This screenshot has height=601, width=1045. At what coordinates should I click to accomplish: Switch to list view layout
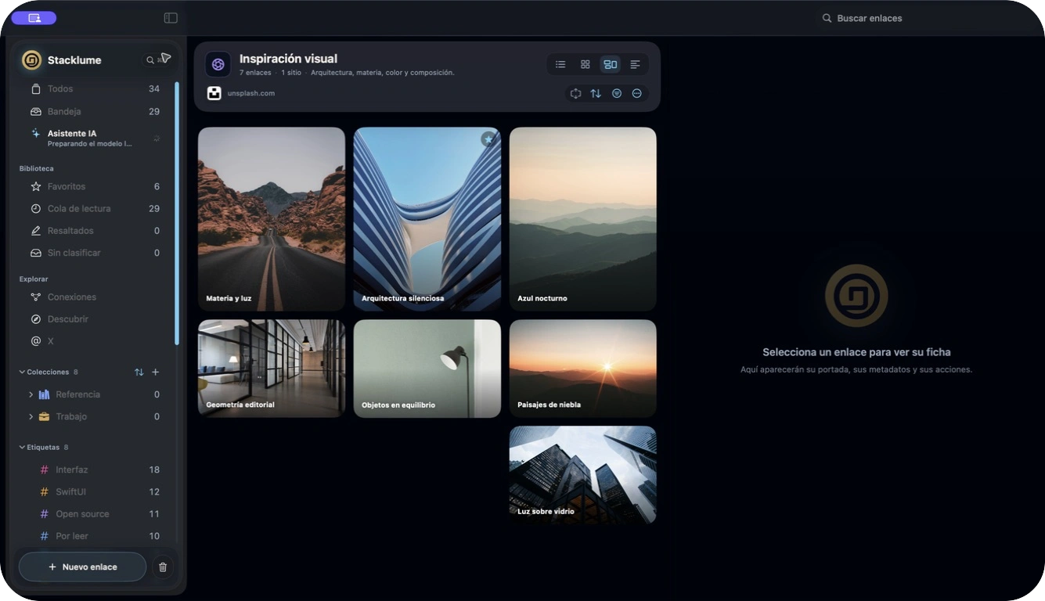pyautogui.click(x=560, y=64)
